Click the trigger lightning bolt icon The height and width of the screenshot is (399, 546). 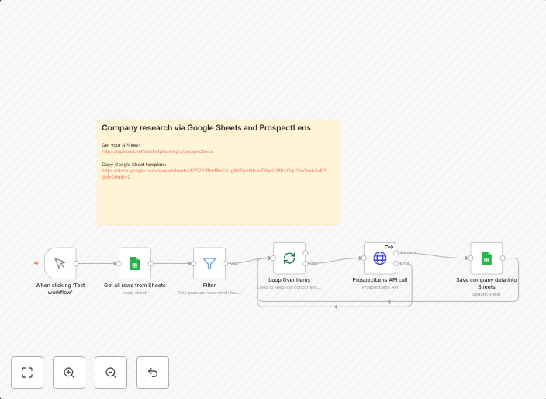(x=36, y=263)
